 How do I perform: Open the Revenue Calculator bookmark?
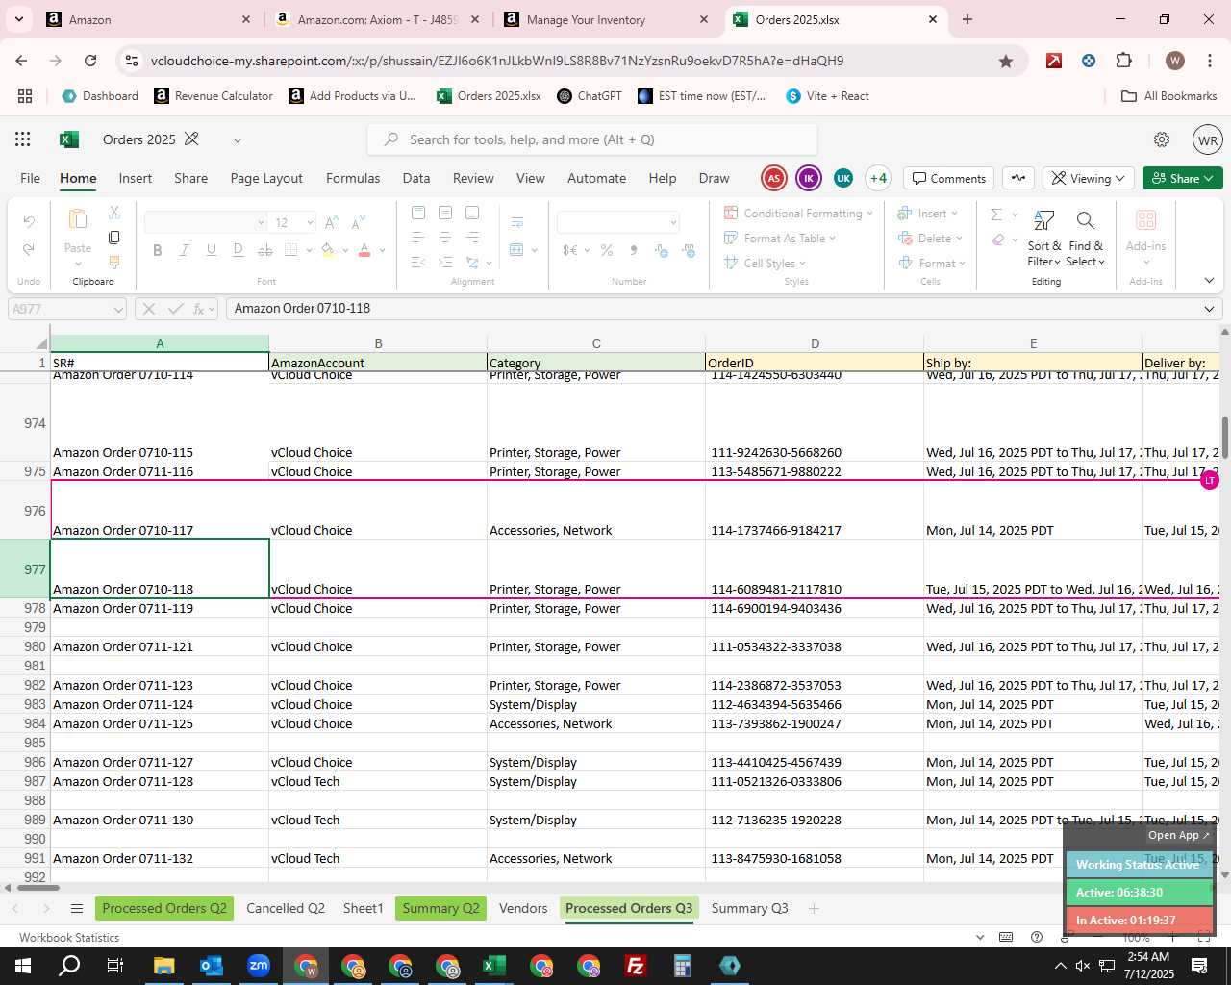click(x=214, y=96)
